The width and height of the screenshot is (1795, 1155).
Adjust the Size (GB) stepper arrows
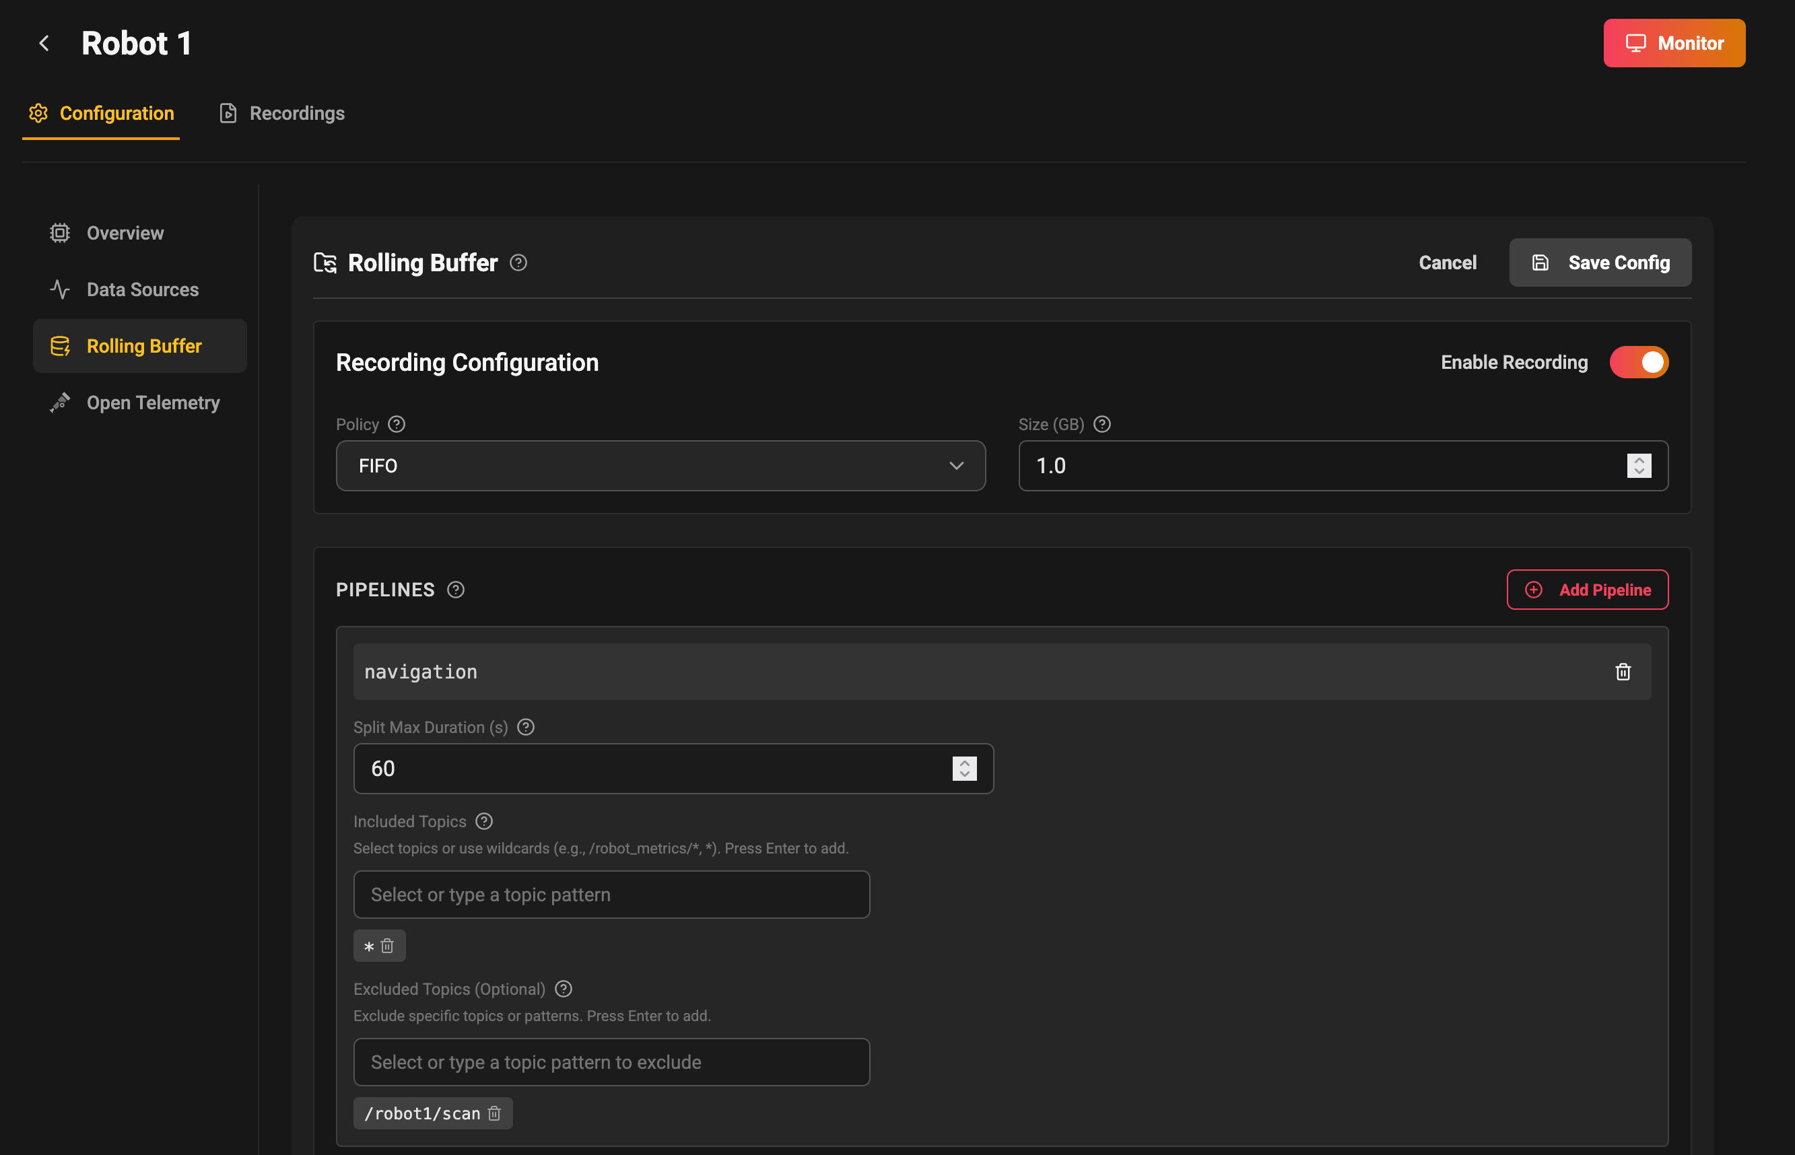(1638, 466)
